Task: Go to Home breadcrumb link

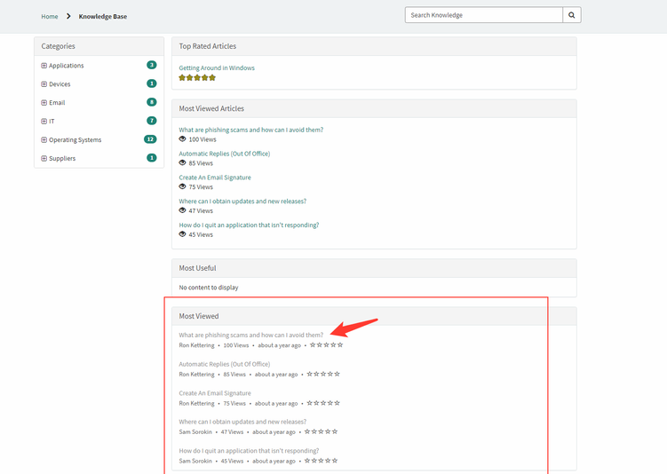Action: 50,16
